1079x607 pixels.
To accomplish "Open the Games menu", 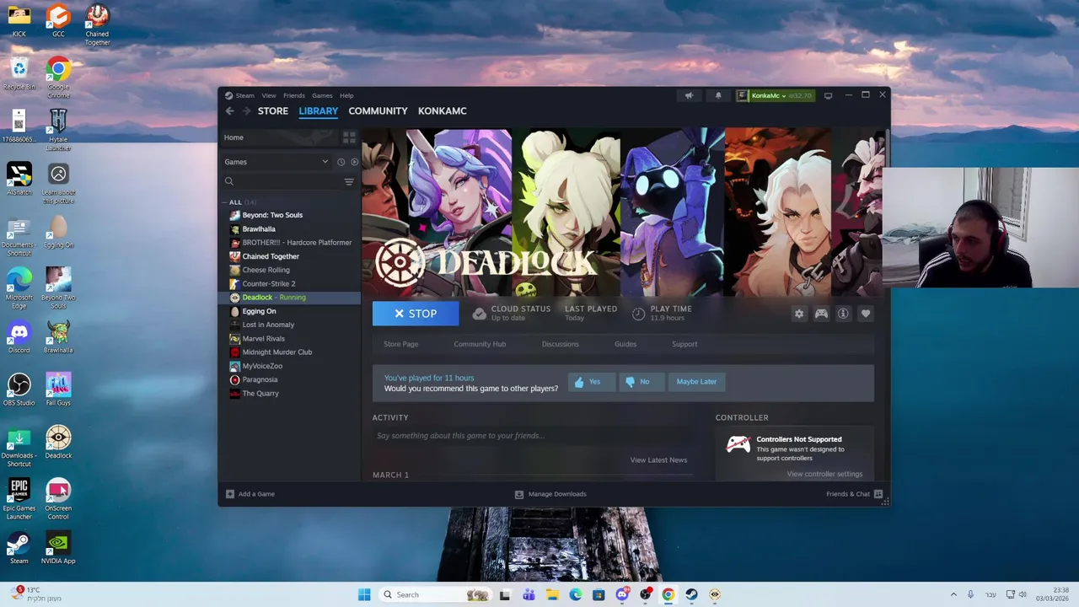I will pos(322,95).
